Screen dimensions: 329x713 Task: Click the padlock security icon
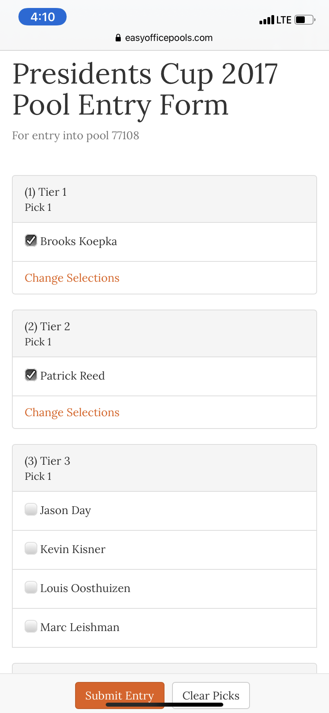click(118, 37)
